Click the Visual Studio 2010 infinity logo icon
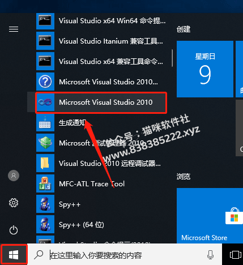The height and width of the screenshot is (265, 243). [x=45, y=102]
